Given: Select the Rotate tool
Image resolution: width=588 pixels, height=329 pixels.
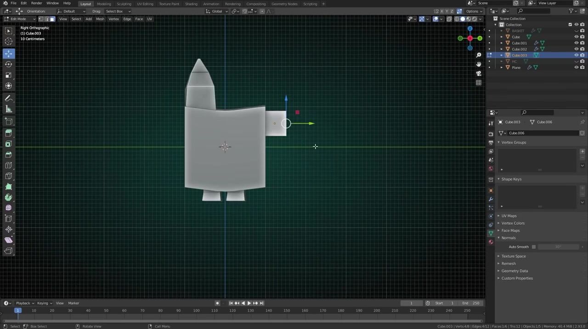Looking at the screenshot, I should (x=8, y=64).
